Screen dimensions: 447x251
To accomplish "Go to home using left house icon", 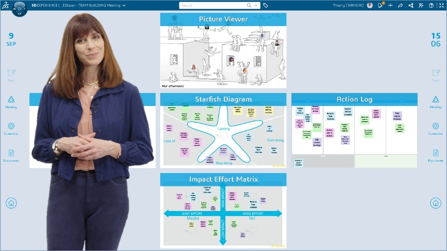I will (x=11, y=203).
